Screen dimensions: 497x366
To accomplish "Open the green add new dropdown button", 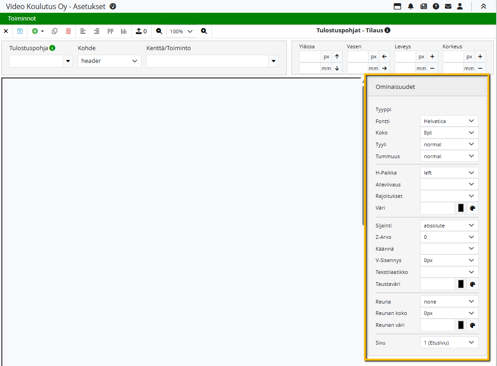I will tap(37, 31).
